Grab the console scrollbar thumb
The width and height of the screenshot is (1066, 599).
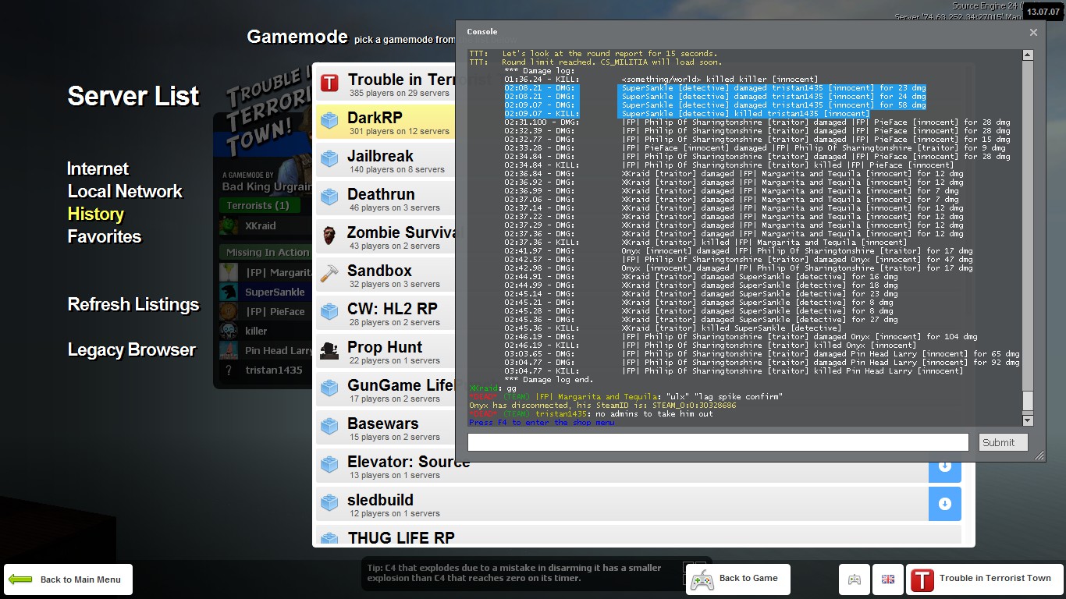[1028, 401]
